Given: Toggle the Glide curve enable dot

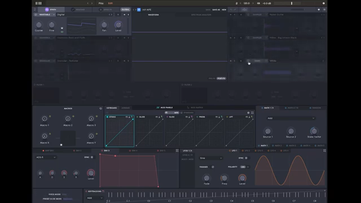Looking at the screenshot, I should coord(137,117).
